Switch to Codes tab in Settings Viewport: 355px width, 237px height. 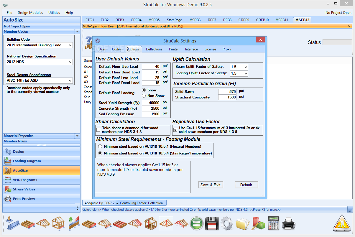(x=116, y=49)
